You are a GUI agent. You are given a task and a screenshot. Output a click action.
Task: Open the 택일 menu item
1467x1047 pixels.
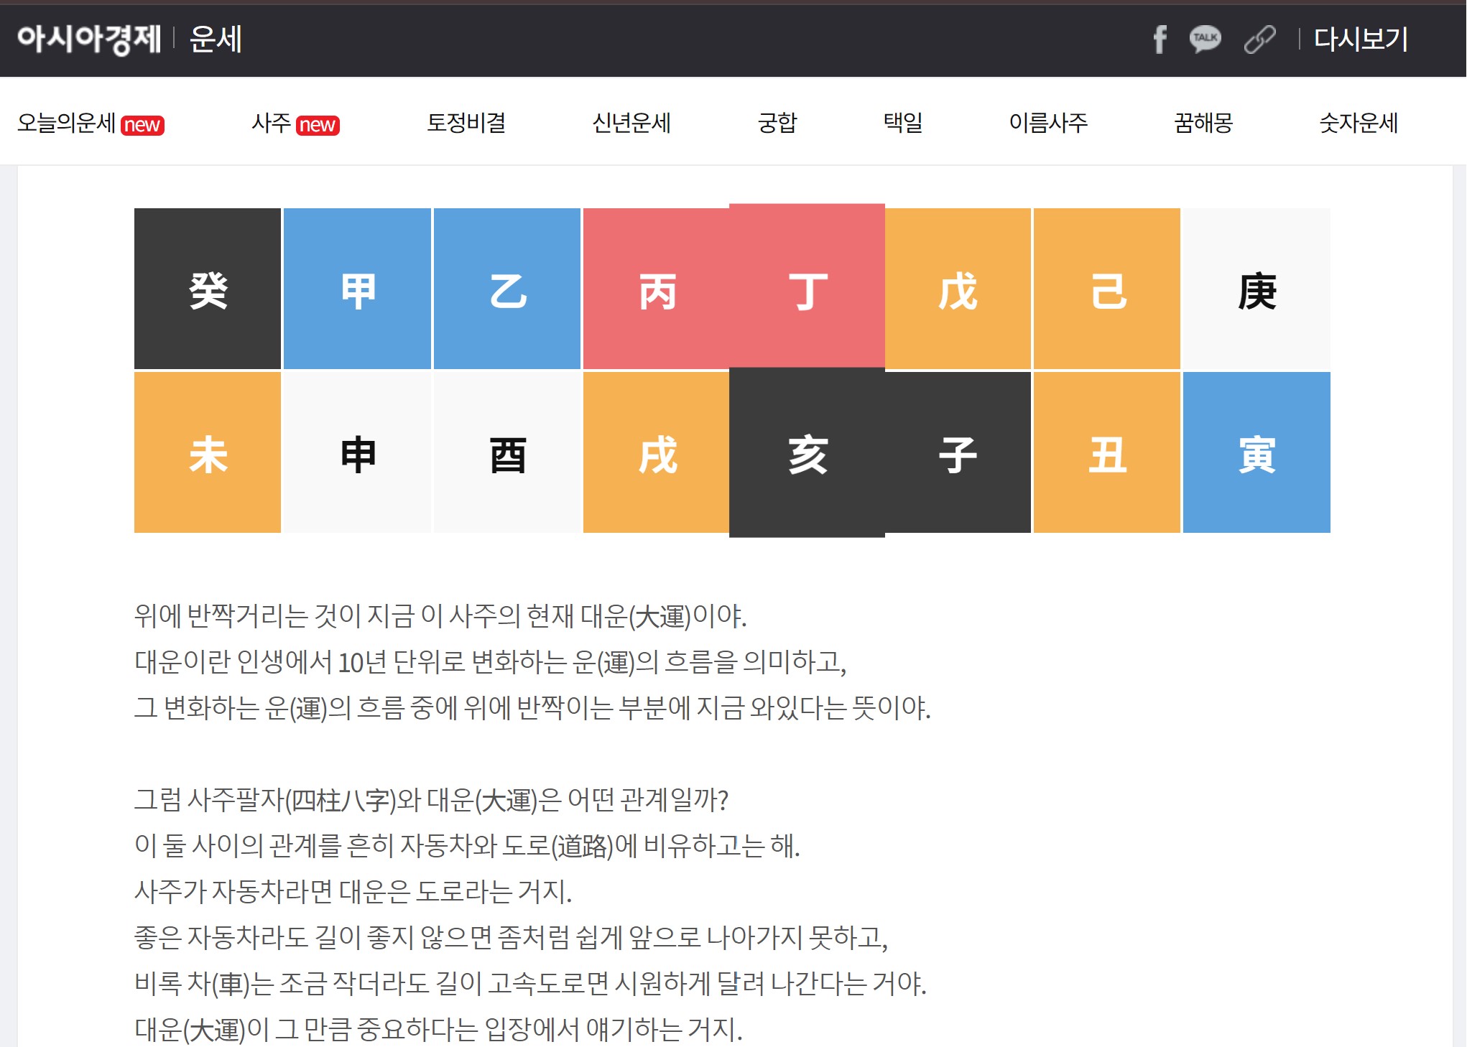point(903,123)
